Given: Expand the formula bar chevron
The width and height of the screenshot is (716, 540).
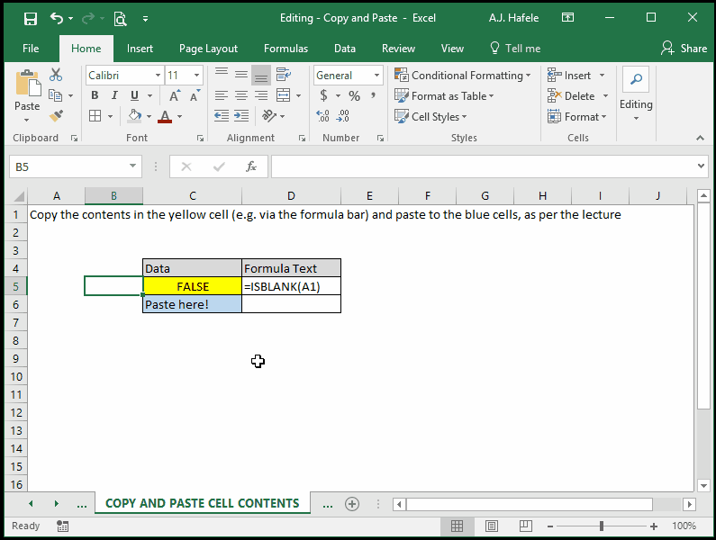Looking at the screenshot, I should tap(701, 166).
